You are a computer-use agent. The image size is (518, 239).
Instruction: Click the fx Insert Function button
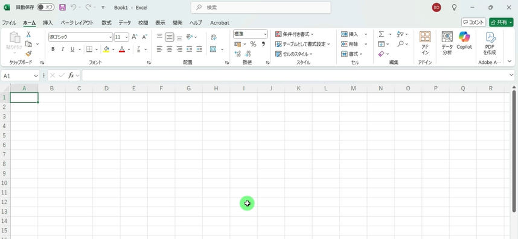pos(71,75)
